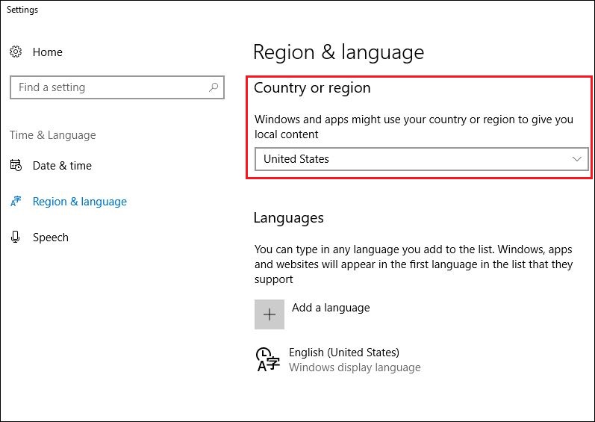Open the Date & time label

tap(62, 166)
